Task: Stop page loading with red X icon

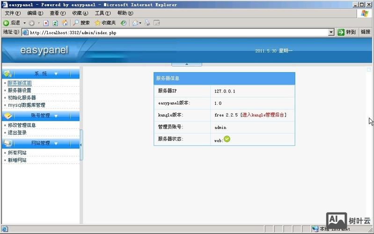Action: click(x=46, y=23)
